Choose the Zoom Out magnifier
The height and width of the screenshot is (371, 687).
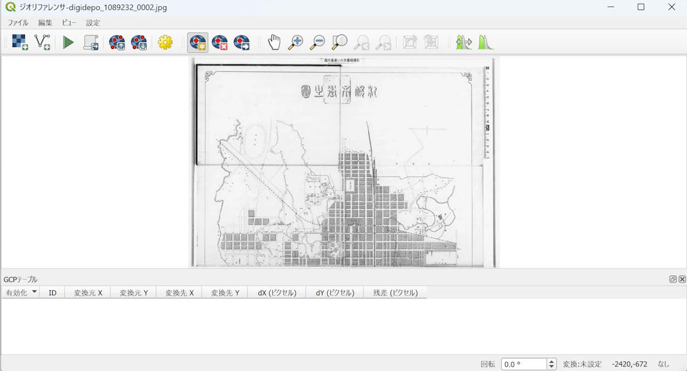point(317,42)
